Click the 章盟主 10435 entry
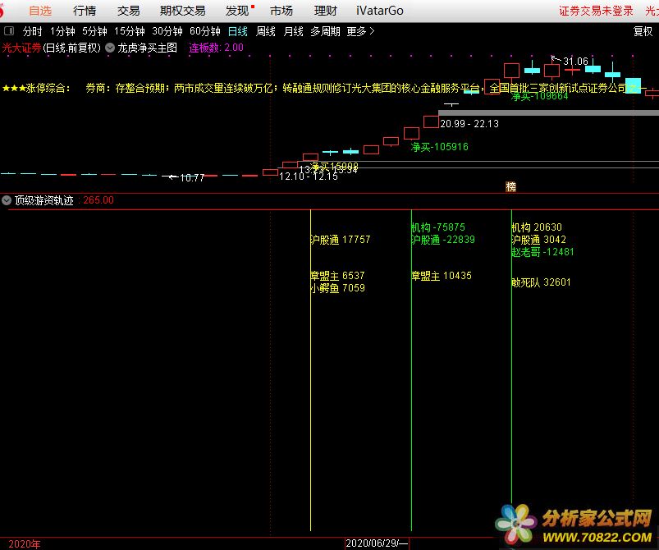The height and width of the screenshot is (550, 659). [442, 276]
